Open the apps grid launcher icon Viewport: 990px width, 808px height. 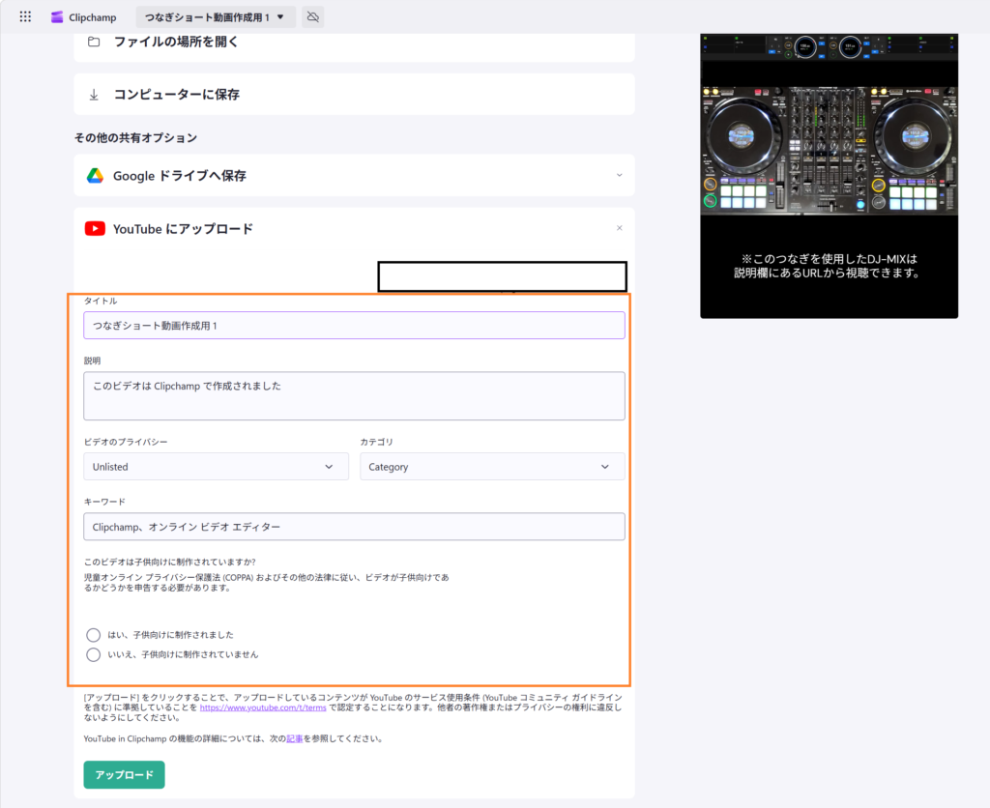25,17
